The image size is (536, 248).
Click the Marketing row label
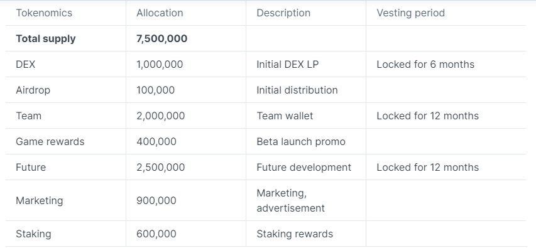(x=40, y=200)
